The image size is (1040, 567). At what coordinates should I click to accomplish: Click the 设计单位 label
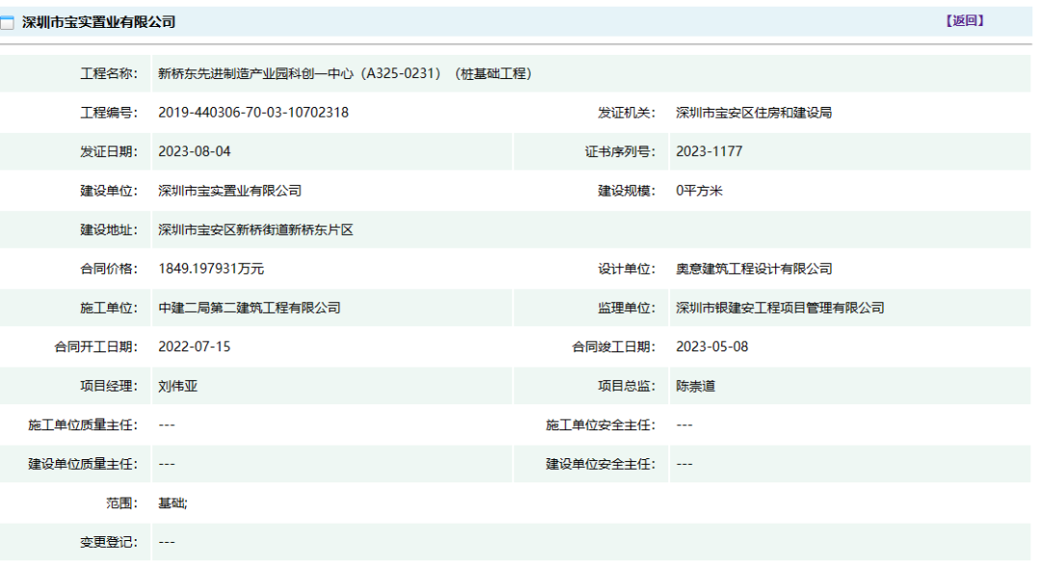coord(626,269)
